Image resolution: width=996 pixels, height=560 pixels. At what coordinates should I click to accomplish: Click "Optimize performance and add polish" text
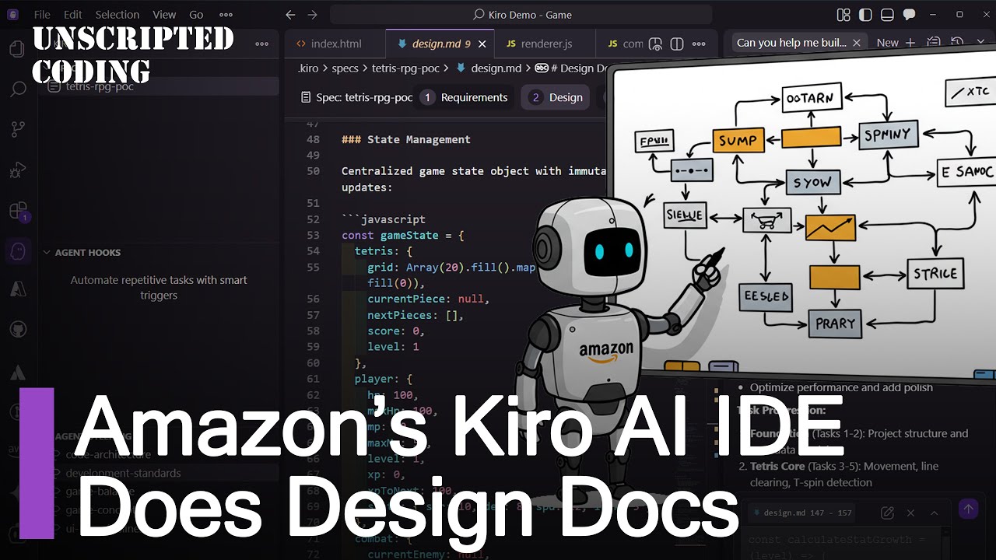point(841,387)
